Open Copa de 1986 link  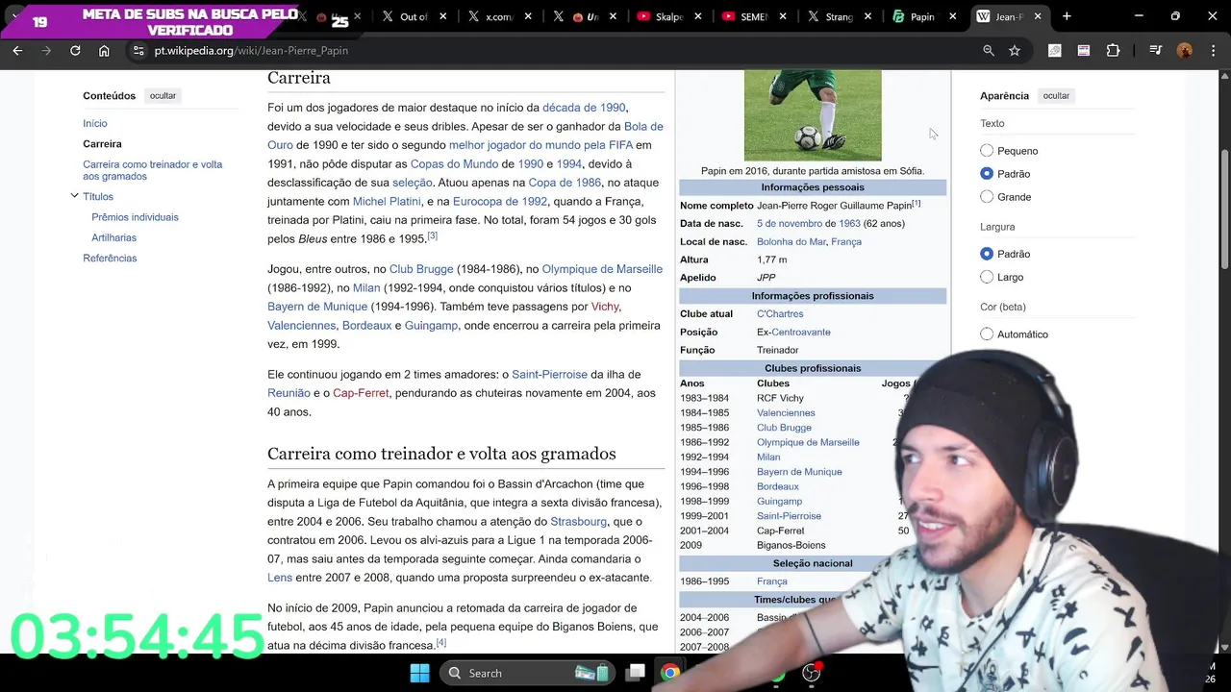pos(565,183)
